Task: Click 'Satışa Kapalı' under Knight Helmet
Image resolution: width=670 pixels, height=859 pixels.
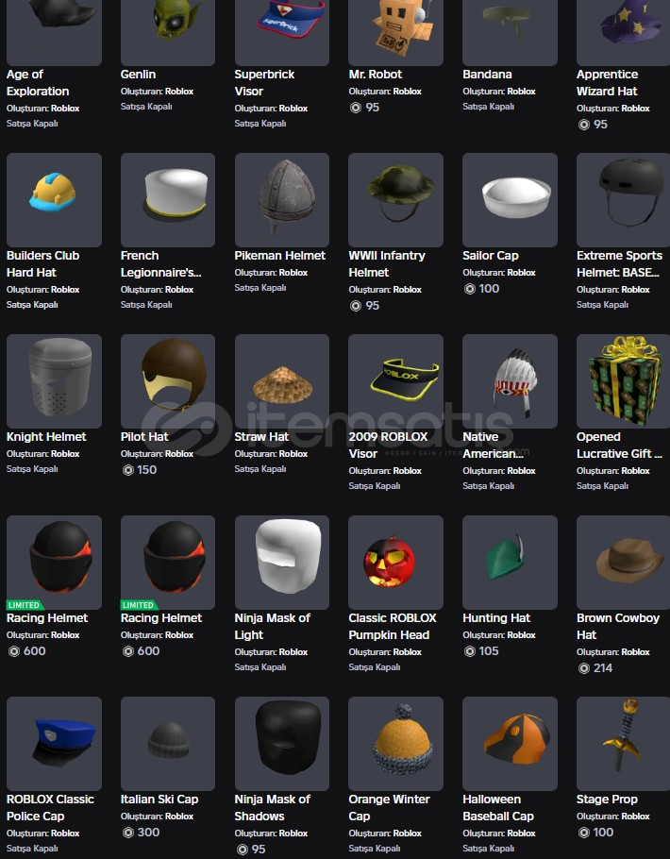Action: tap(32, 469)
